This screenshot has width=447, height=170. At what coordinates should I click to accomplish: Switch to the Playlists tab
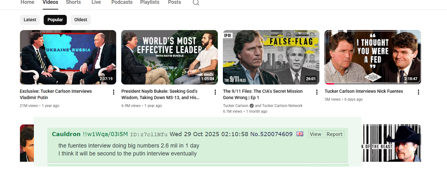150,2
